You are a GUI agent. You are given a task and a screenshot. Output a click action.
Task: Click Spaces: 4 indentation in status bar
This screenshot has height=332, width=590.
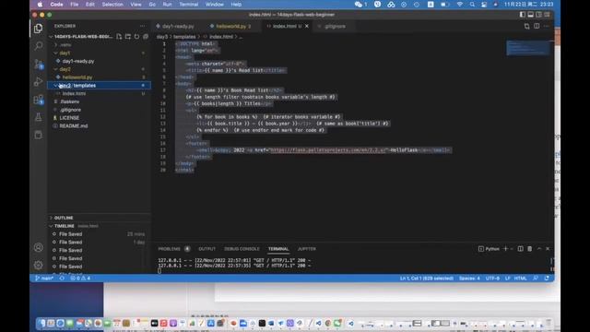click(469, 279)
